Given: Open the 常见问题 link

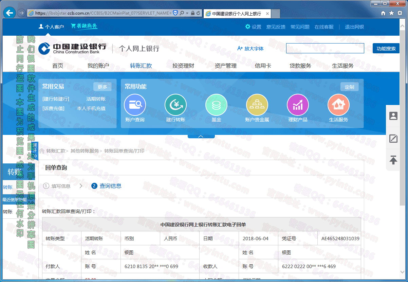Looking at the screenshot, I should tap(300, 27).
